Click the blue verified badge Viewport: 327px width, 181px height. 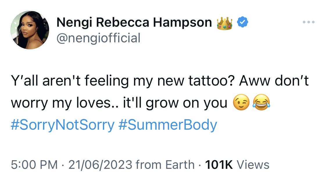pyautogui.click(x=242, y=22)
